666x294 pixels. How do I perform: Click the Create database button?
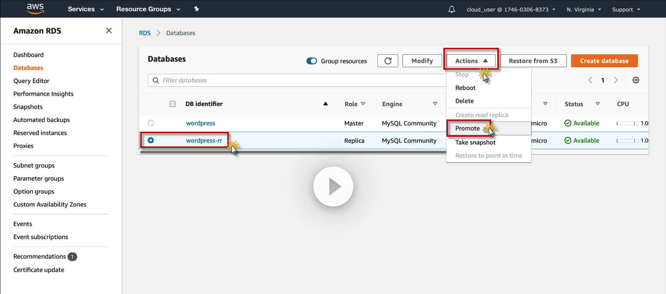tap(604, 61)
